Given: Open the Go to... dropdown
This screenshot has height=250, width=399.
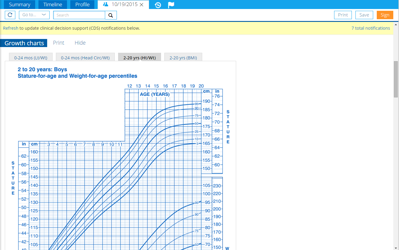Looking at the screenshot, I should (x=34, y=15).
